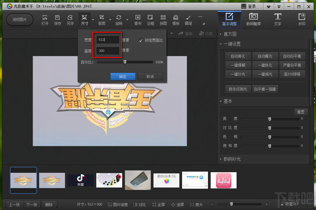Save the image with 保存 icon
The image size is (316, 210).
pos(57,20)
